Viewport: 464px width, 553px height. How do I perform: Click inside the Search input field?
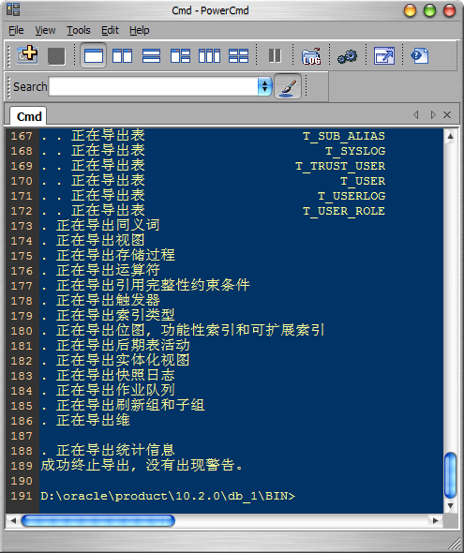point(154,86)
